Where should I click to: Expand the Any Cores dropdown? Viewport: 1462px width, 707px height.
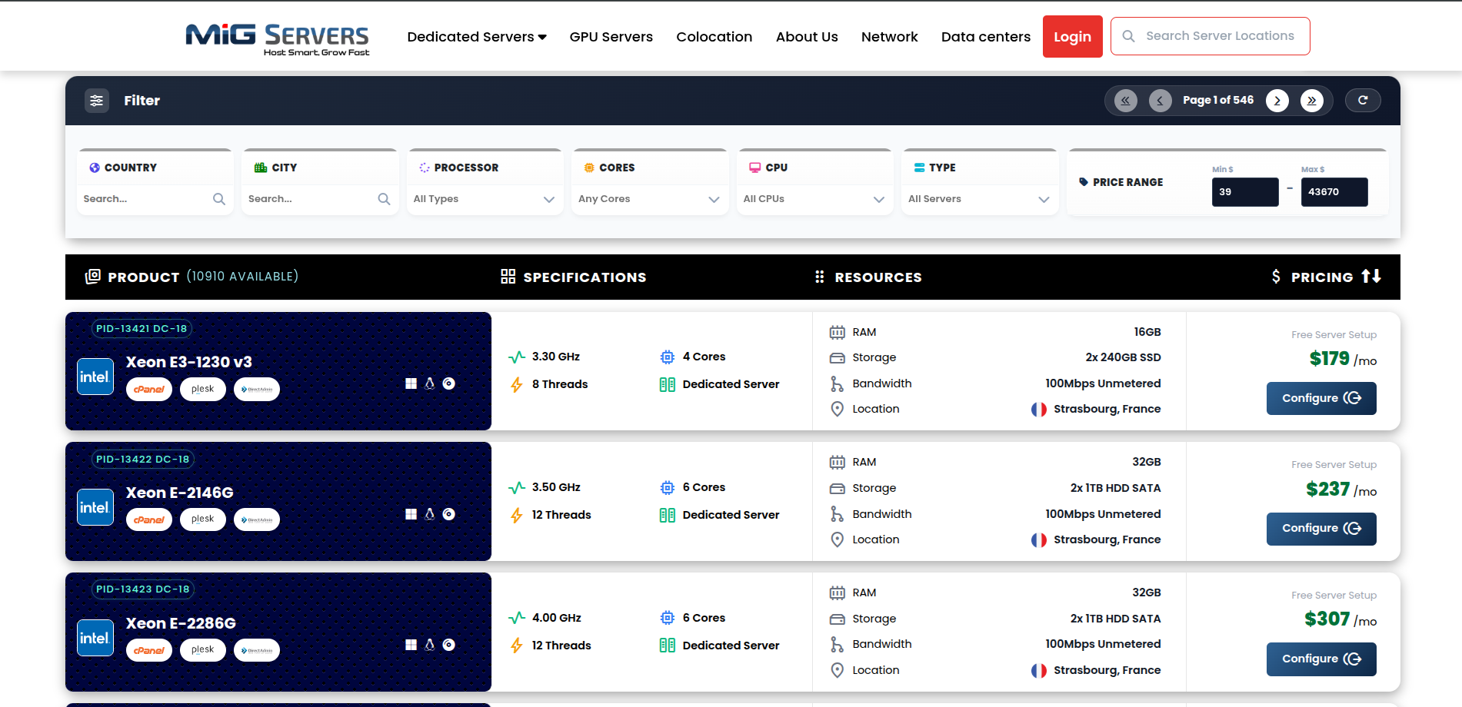point(649,198)
